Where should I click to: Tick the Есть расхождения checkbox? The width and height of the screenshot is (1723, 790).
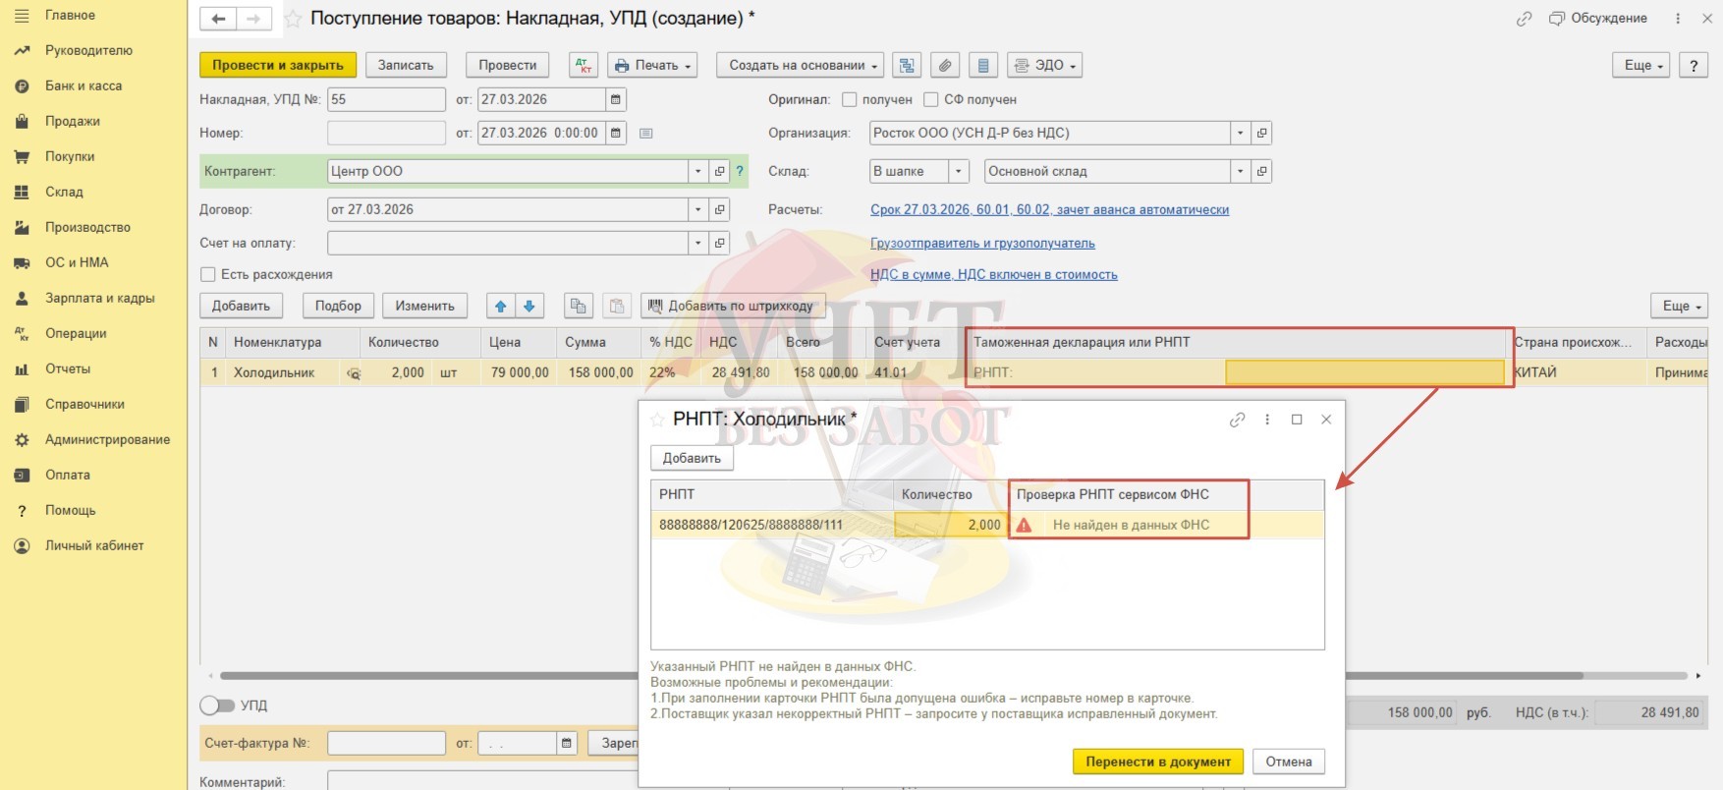pyautogui.click(x=208, y=274)
